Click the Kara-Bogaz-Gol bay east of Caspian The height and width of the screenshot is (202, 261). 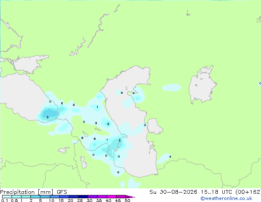coord(154,126)
